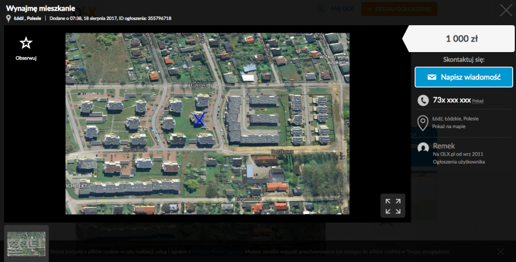Click the Na OLX.pl od wrz 2011 text

tap(458, 154)
